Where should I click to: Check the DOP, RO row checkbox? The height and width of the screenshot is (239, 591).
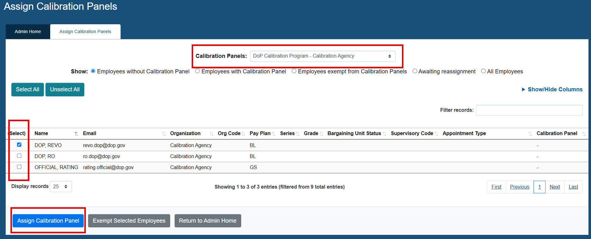click(19, 156)
